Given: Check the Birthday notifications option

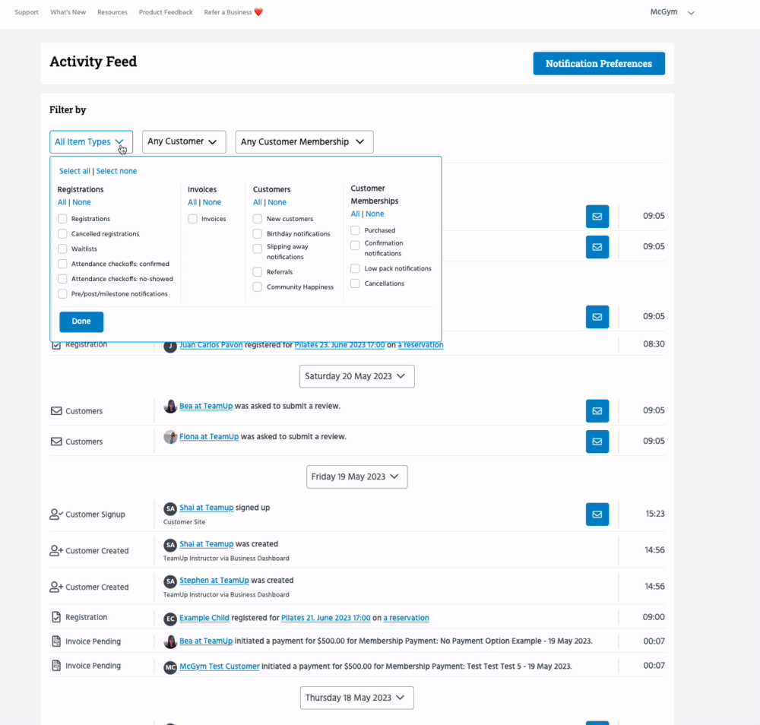Looking at the screenshot, I should [258, 234].
